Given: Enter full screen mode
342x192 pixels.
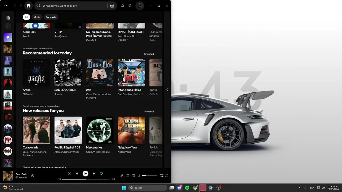Looking at the screenshot, I should click(167, 176).
